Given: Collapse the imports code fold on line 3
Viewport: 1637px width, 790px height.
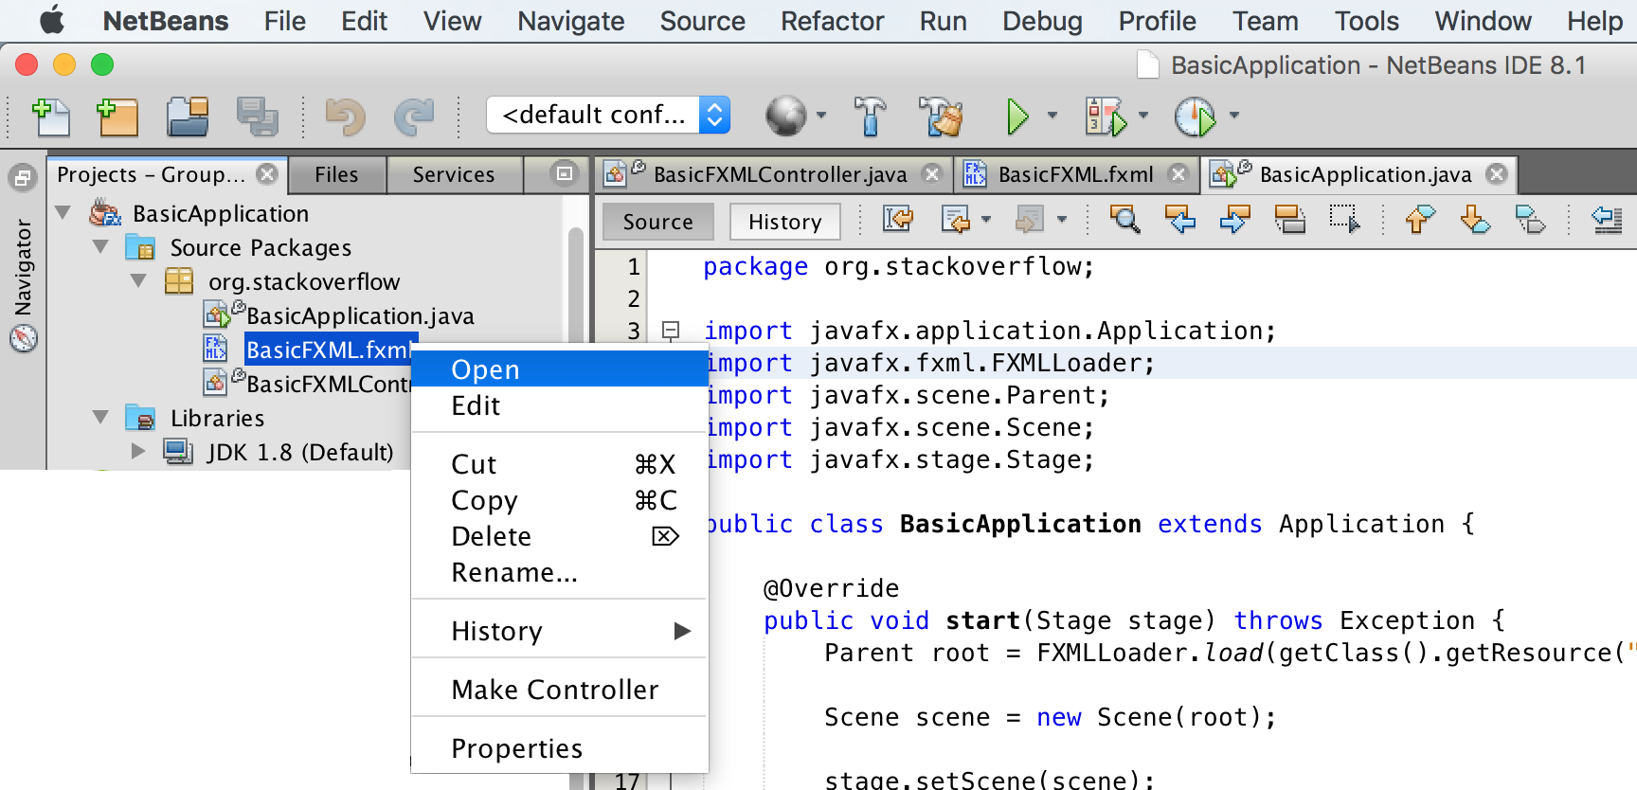Looking at the screenshot, I should [671, 331].
